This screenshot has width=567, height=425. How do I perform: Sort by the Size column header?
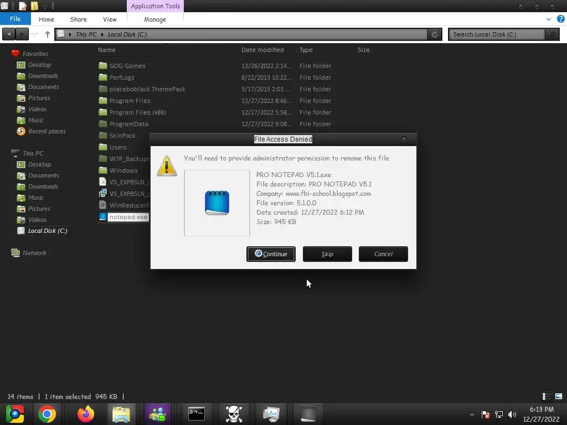363,50
